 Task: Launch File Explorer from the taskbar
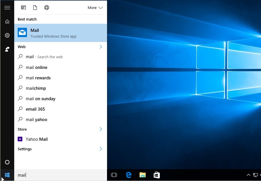[142, 175]
